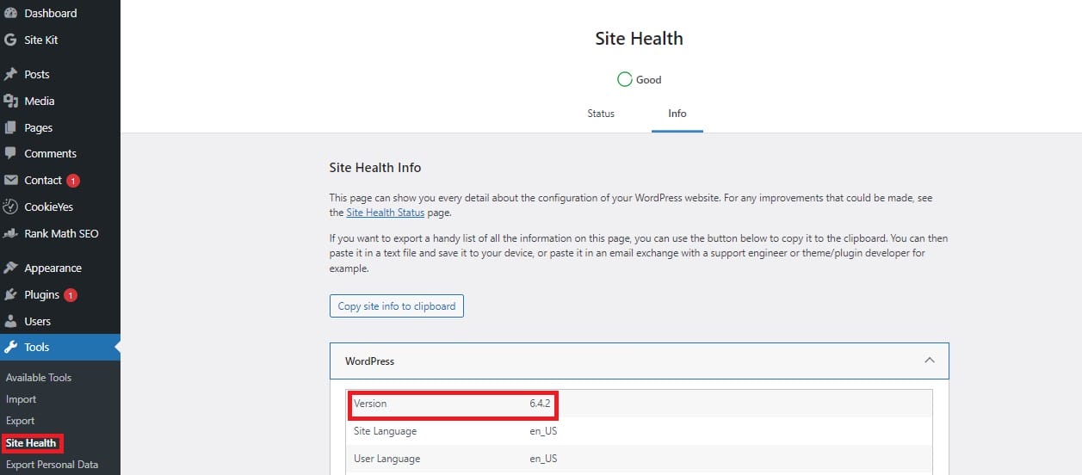Viewport: 1082px width, 475px height.
Task: Click the CookieYes cookie icon
Action: click(x=10, y=207)
